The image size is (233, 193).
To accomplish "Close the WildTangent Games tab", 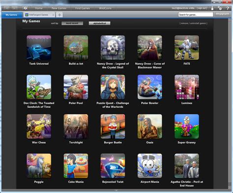I will (53, 15).
